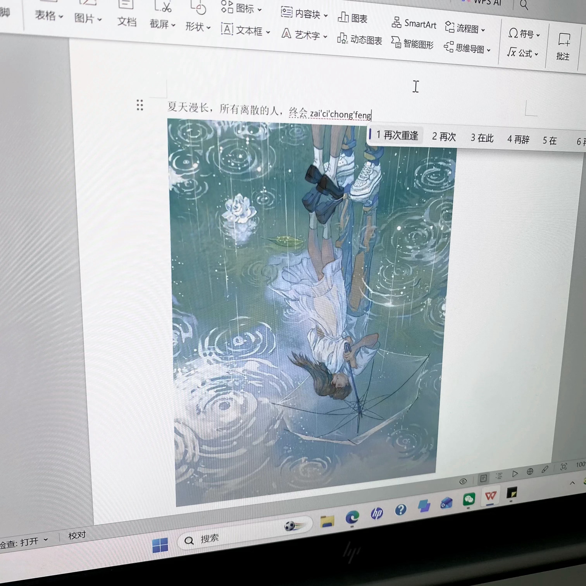This screenshot has height=586, width=586.
Task: Click the full-screen focus icon in status bar
Action: tap(564, 467)
